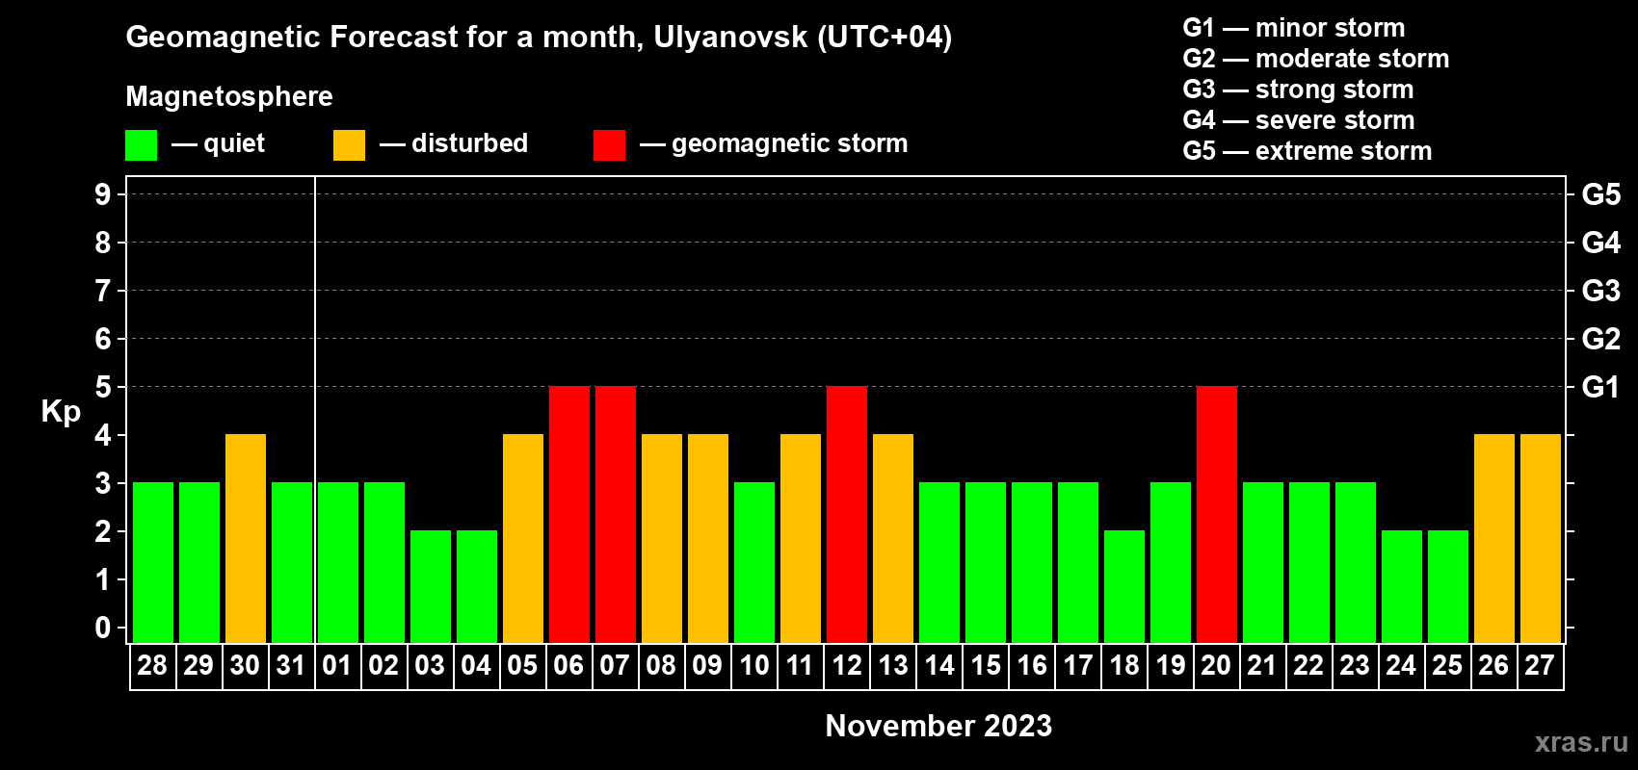
Task: Click the green bar for October 28
Action: pyautogui.click(x=153, y=562)
